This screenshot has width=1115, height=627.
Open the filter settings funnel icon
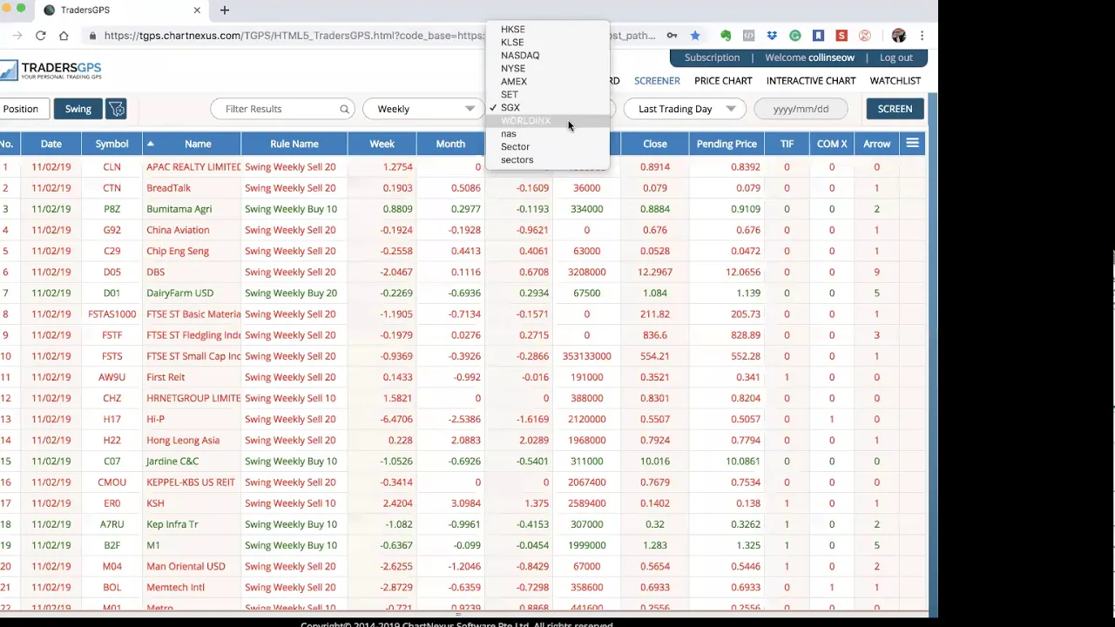pyautogui.click(x=117, y=109)
